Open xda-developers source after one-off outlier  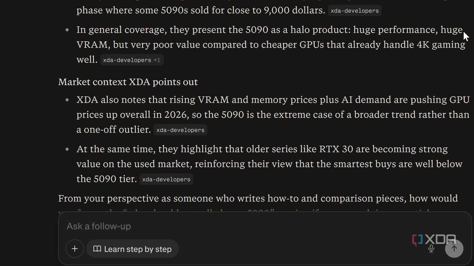180,130
